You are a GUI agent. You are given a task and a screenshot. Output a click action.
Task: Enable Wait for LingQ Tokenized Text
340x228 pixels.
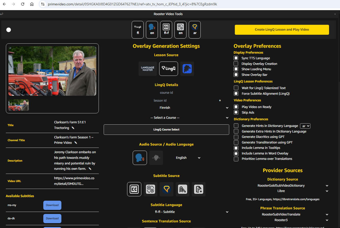[236, 88]
